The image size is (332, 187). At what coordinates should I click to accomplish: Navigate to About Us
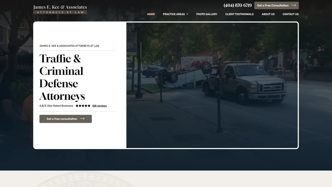268,14
